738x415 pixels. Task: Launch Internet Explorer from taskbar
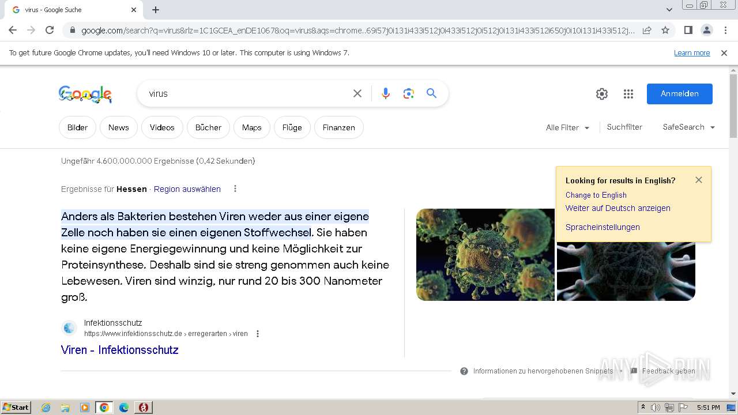click(x=46, y=408)
